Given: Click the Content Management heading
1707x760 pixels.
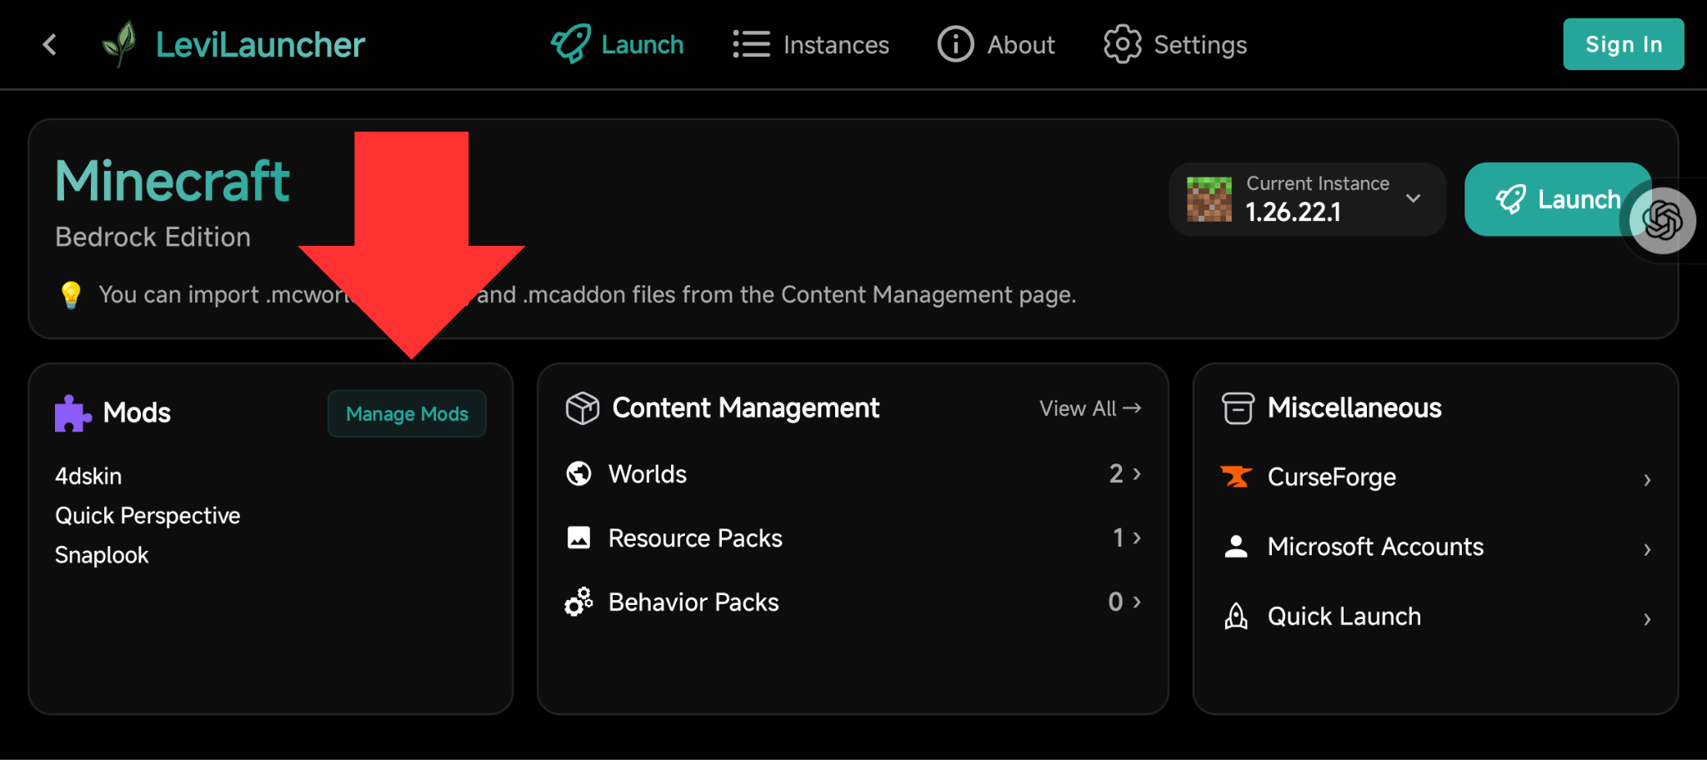Looking at the screenshot, I should pos(745,408).
